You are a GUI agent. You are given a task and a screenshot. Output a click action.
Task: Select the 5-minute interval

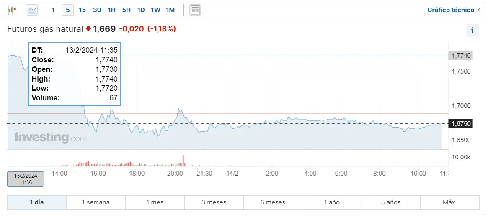coord(67,10)
